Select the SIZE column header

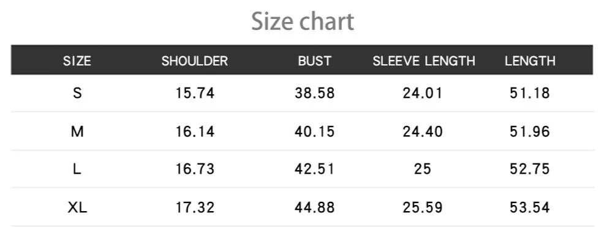tap(77, 61)
